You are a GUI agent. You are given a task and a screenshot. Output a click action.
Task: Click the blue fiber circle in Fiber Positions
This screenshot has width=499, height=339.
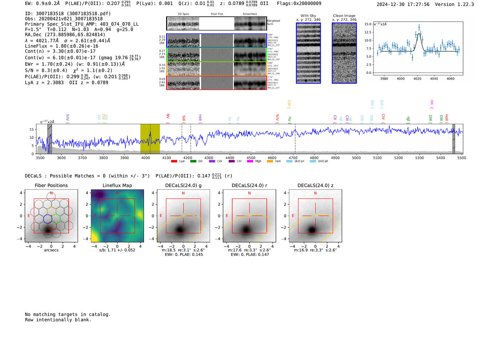point(48,219)
